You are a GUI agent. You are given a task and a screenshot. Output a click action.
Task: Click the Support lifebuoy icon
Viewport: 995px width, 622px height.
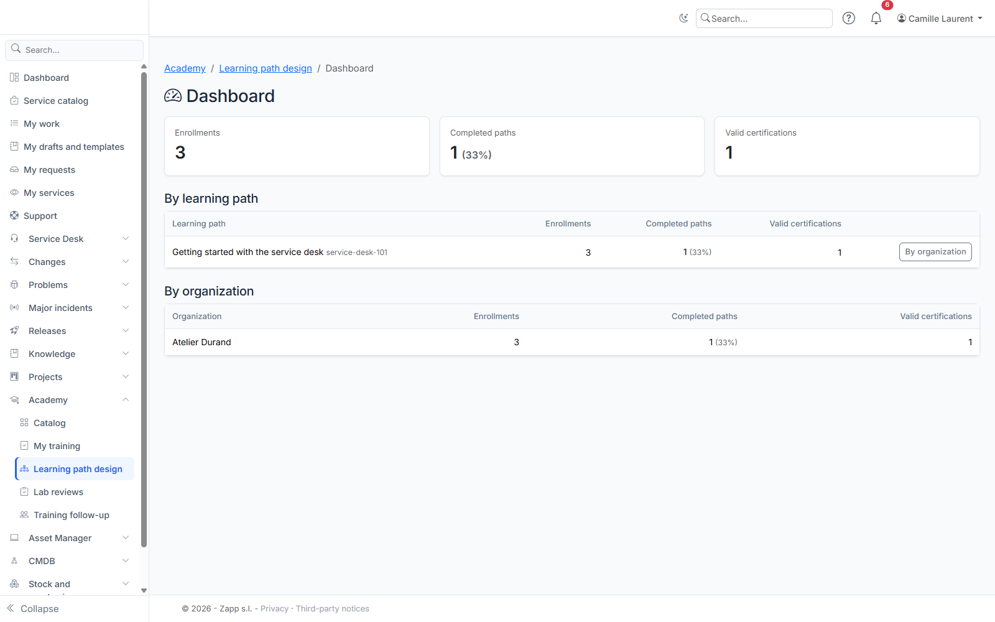click(14, 215)
